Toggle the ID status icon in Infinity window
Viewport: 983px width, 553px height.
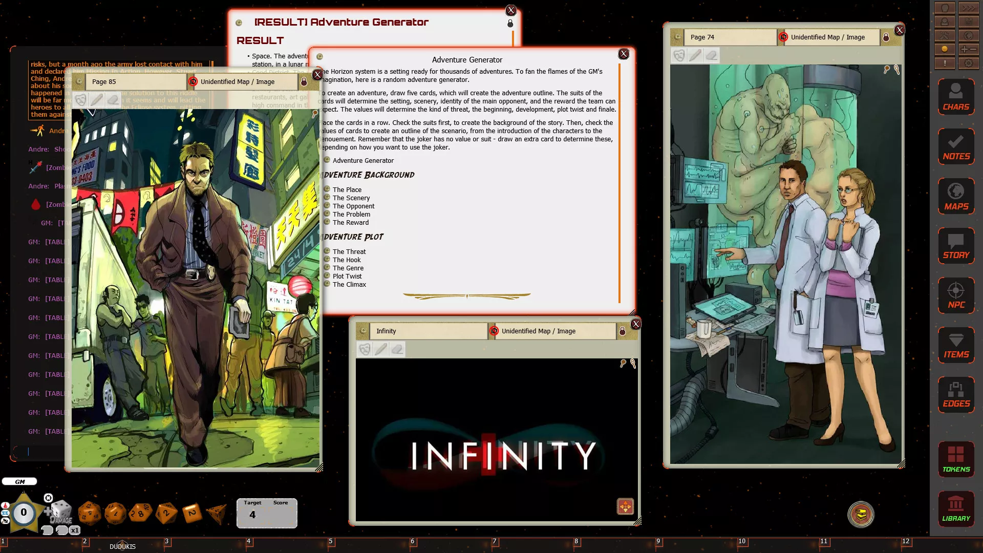494,331
